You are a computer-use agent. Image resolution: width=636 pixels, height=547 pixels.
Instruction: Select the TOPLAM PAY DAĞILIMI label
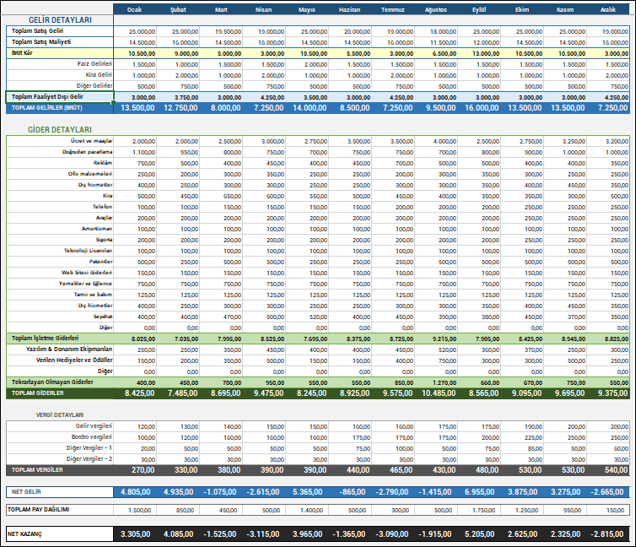(x=38, y=509)
